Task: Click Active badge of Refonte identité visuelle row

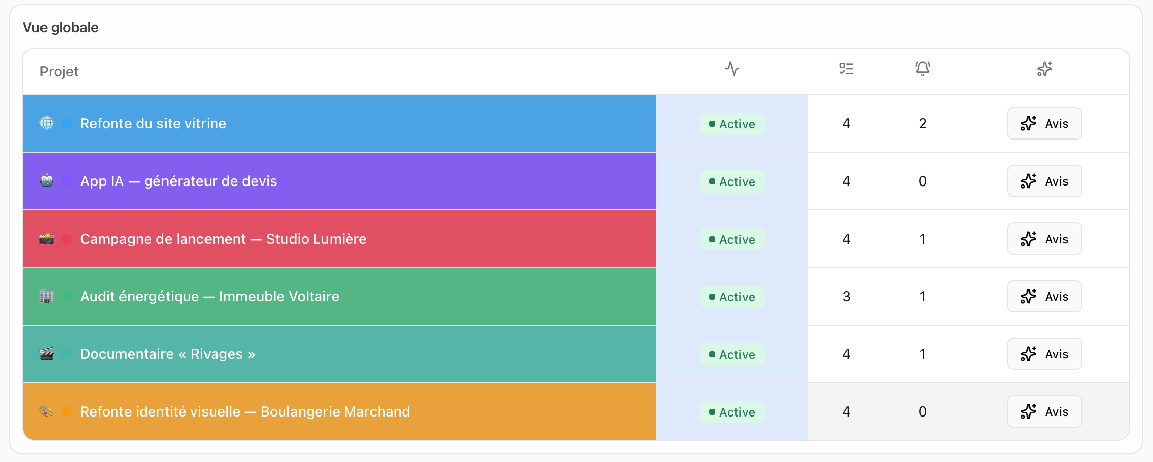Action: pos(732,412)
